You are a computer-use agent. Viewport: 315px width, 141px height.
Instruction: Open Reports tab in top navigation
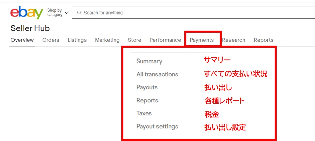pyautogui.click(x=263, y=40)
